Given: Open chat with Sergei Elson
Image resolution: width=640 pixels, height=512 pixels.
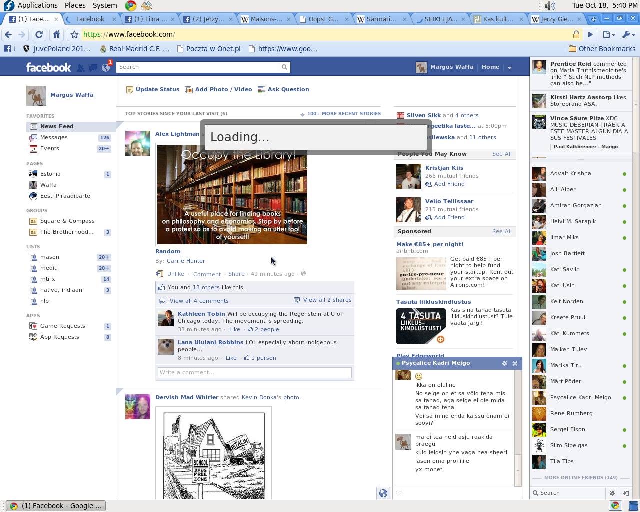Looking at the screenshot, I should pos(580,429).
